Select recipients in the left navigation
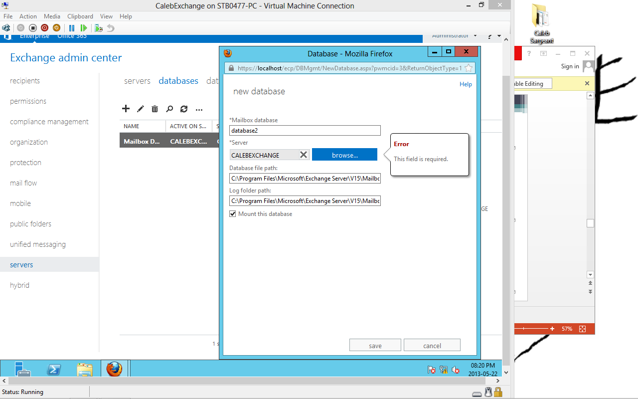Screen dimensions: 638x399 point(25,81)
